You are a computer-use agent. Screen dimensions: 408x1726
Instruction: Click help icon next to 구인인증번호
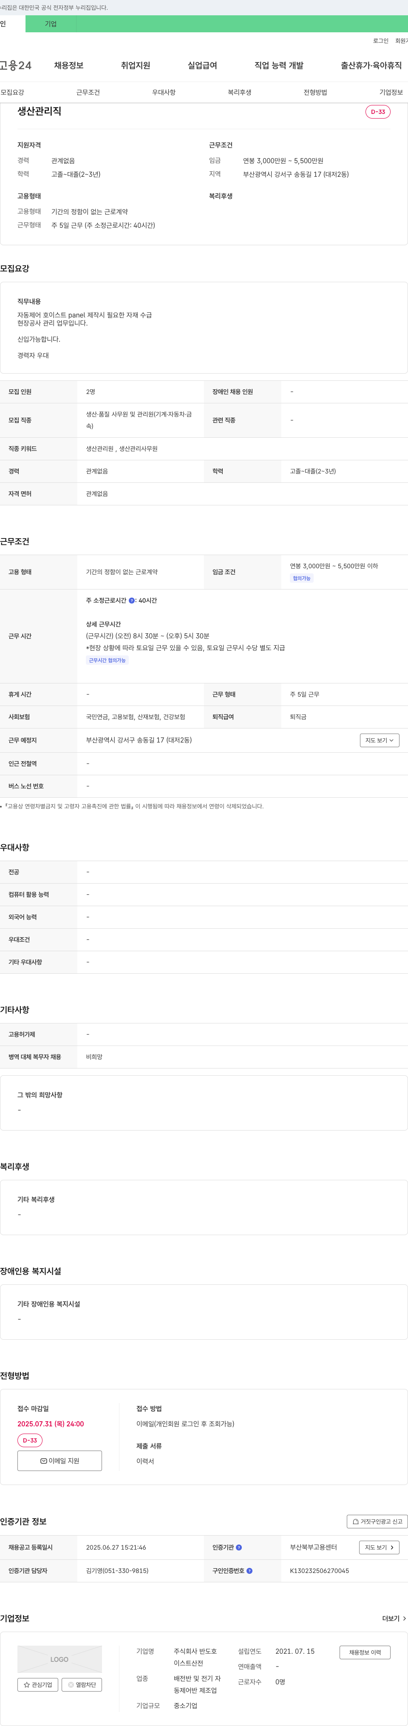[249, 1570]
